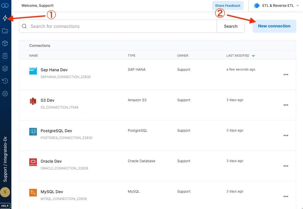
Task: Open the folder icon in sidebar
Action: tap(5, 31)
